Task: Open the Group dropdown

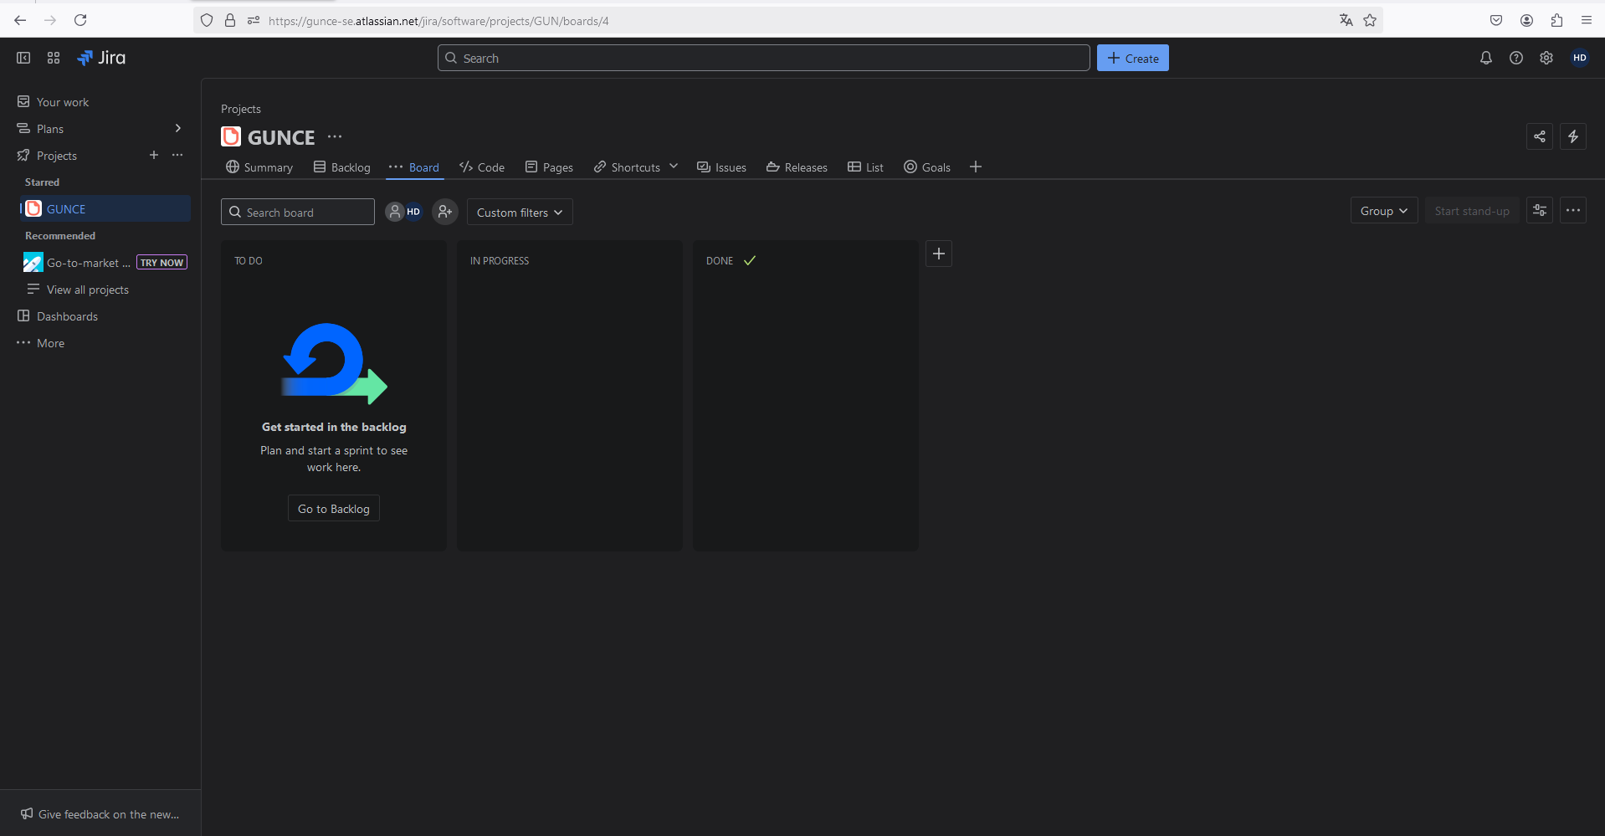Action: pyautogui.click(x=1384, y=211)
